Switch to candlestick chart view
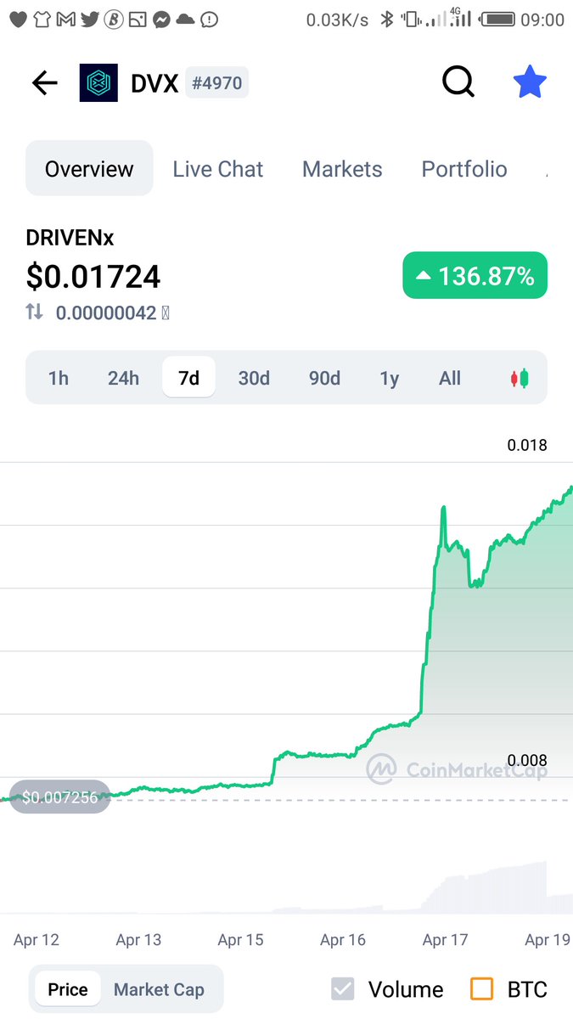This screenshot has width=573, height=1019. pos(519,378)
